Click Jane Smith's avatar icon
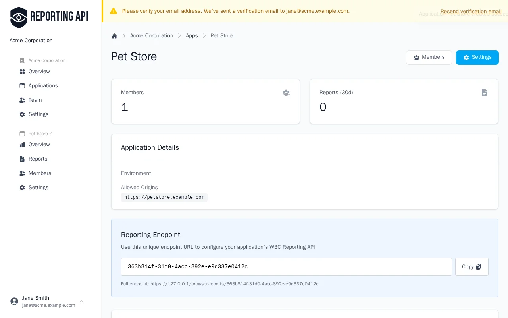This screenshot has width=508, height=318. (14, 301)
